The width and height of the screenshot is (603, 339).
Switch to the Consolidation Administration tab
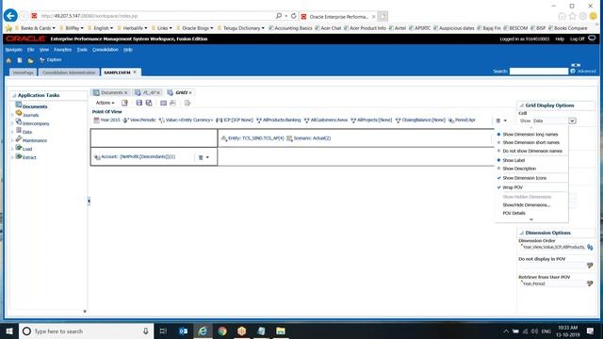coord(69,73)
